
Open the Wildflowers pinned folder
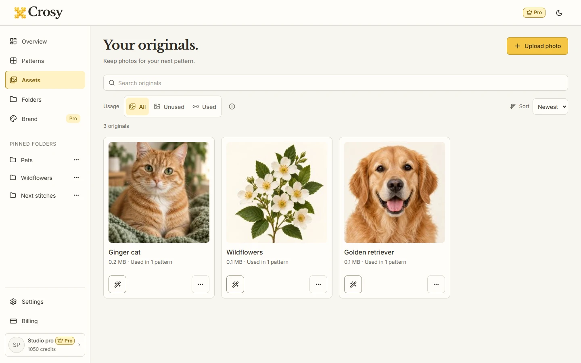37,177
